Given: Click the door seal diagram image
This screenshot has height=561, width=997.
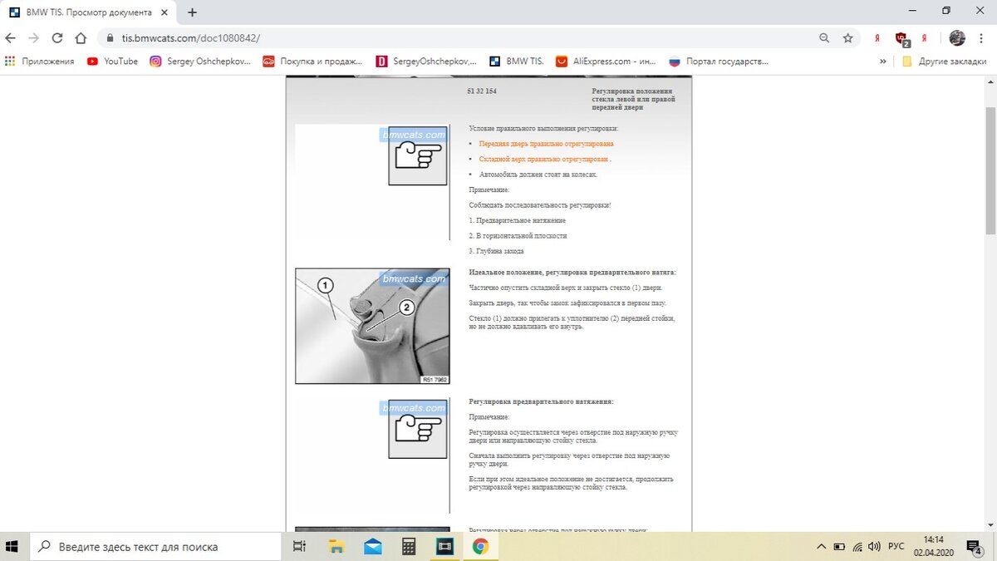Looking at the screenshot, I should point(372,326).
